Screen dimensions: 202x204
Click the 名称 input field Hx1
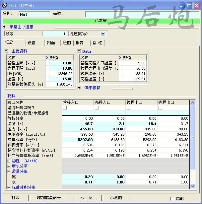click(x=34, y=14)
